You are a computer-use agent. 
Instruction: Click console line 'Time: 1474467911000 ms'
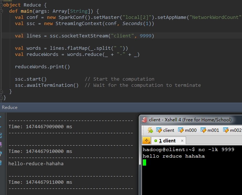point(40,182)
